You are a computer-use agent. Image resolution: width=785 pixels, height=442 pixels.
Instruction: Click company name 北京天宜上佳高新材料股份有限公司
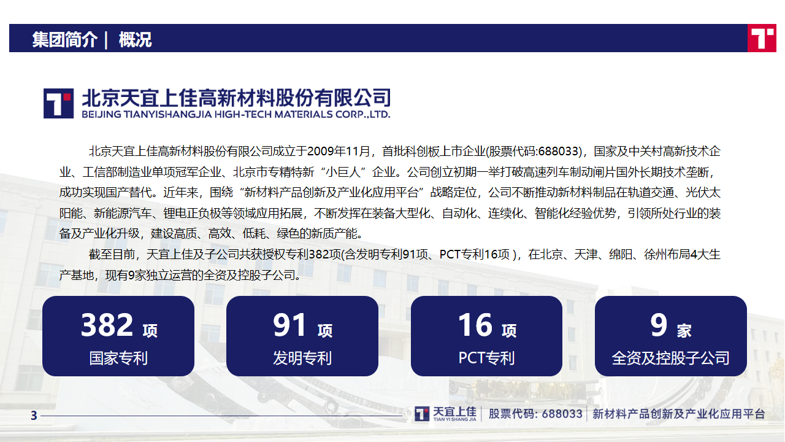236,97
